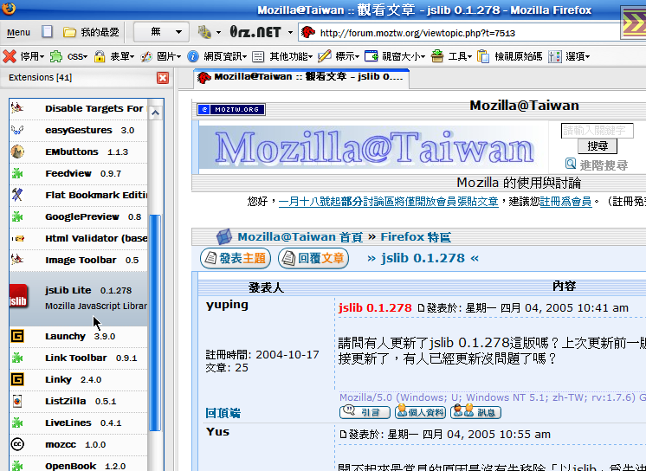The image size is (646, 471).
Task: Click the Feedview puzzle piece icon
Action: pos(17,173)
